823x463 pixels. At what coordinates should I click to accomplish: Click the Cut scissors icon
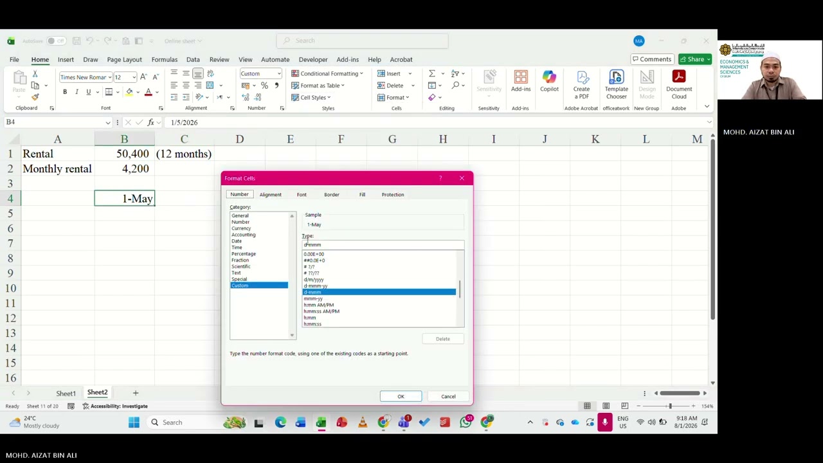click(x=35, y=73)
